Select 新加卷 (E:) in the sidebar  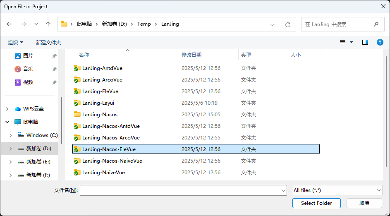(x=38, y=162)
